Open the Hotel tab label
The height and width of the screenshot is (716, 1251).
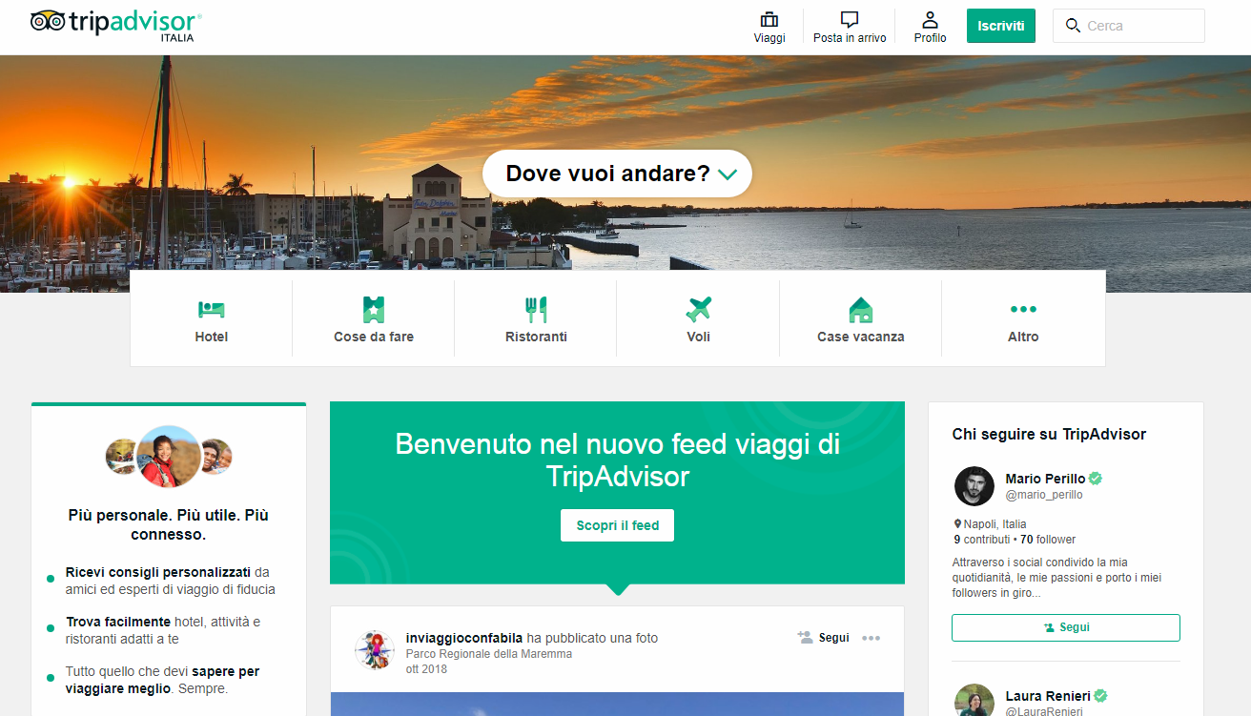tap(212, 337)
